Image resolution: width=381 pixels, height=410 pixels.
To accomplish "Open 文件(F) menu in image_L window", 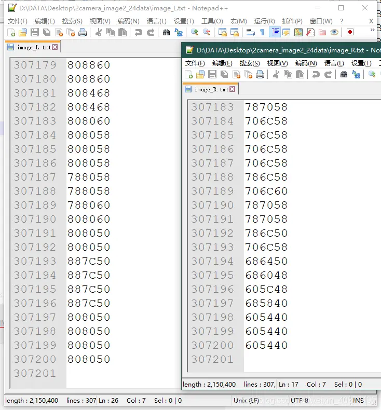I will 17,21.
